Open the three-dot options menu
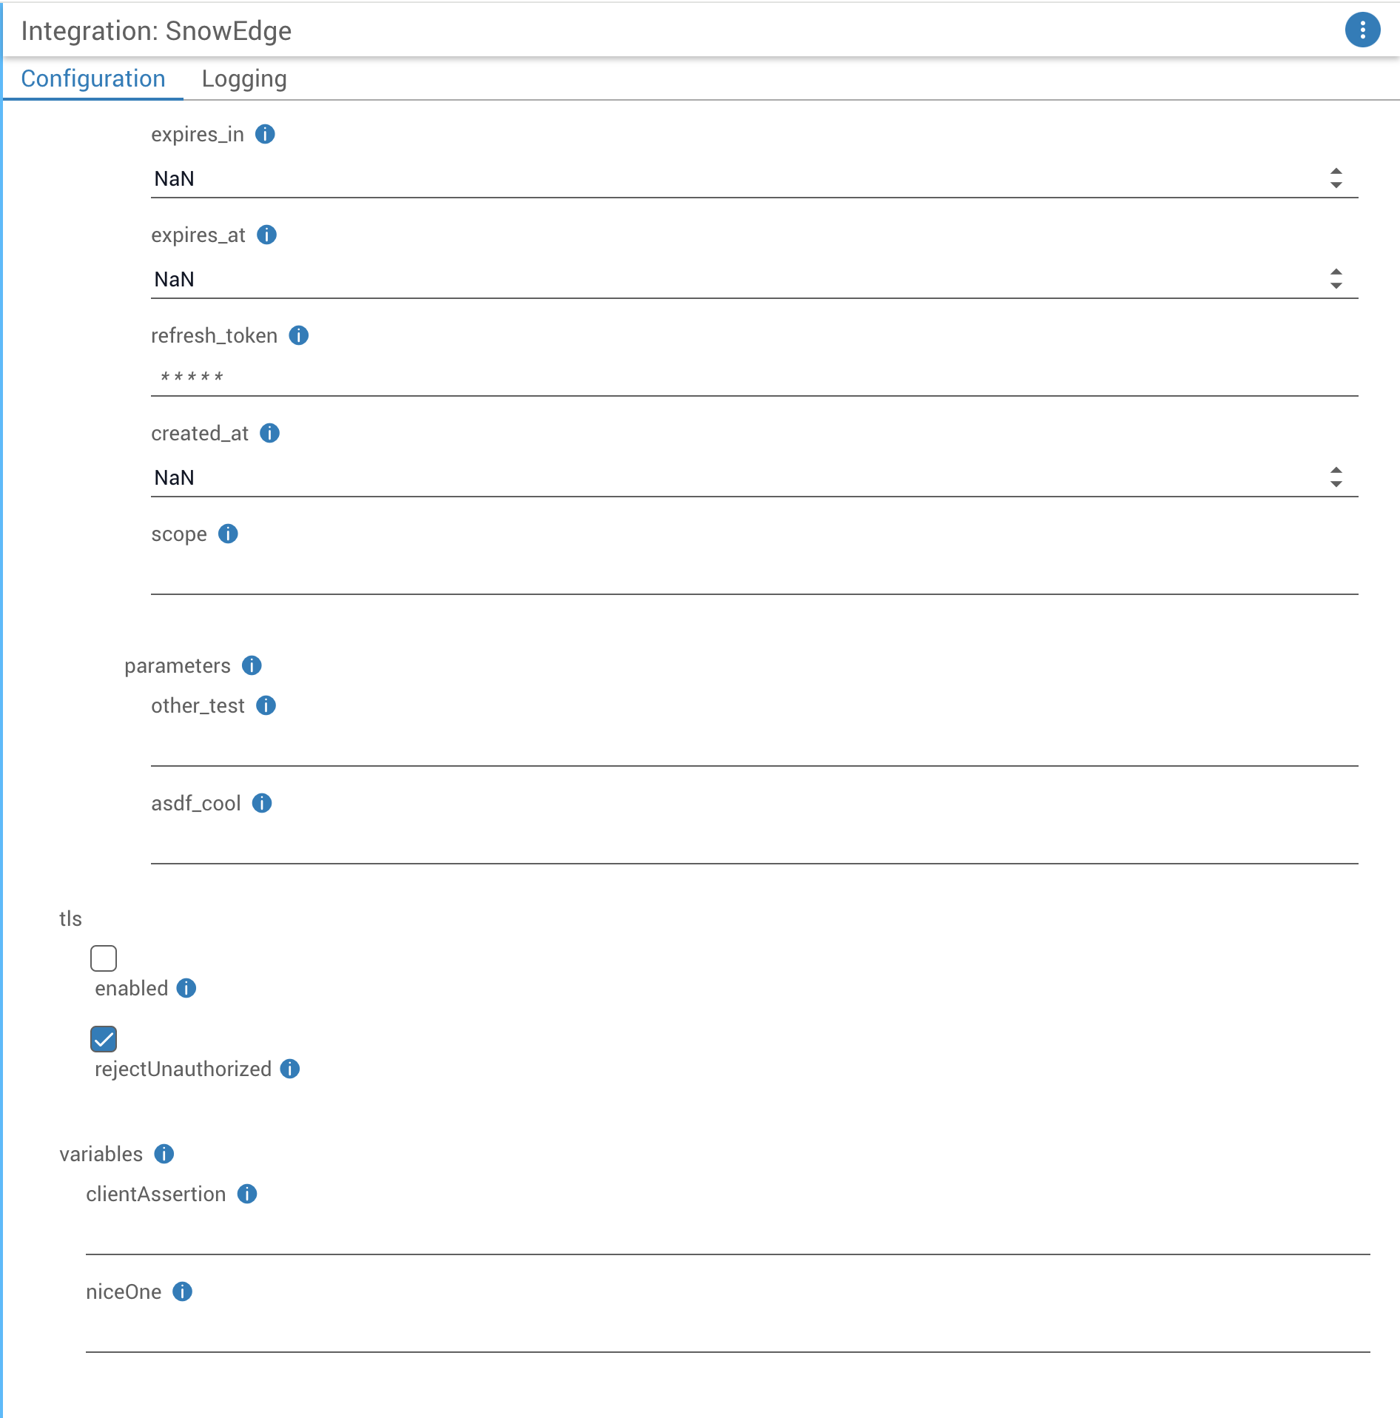The width and height of the screenshot is (1400, 1418). click(1362, 30)
